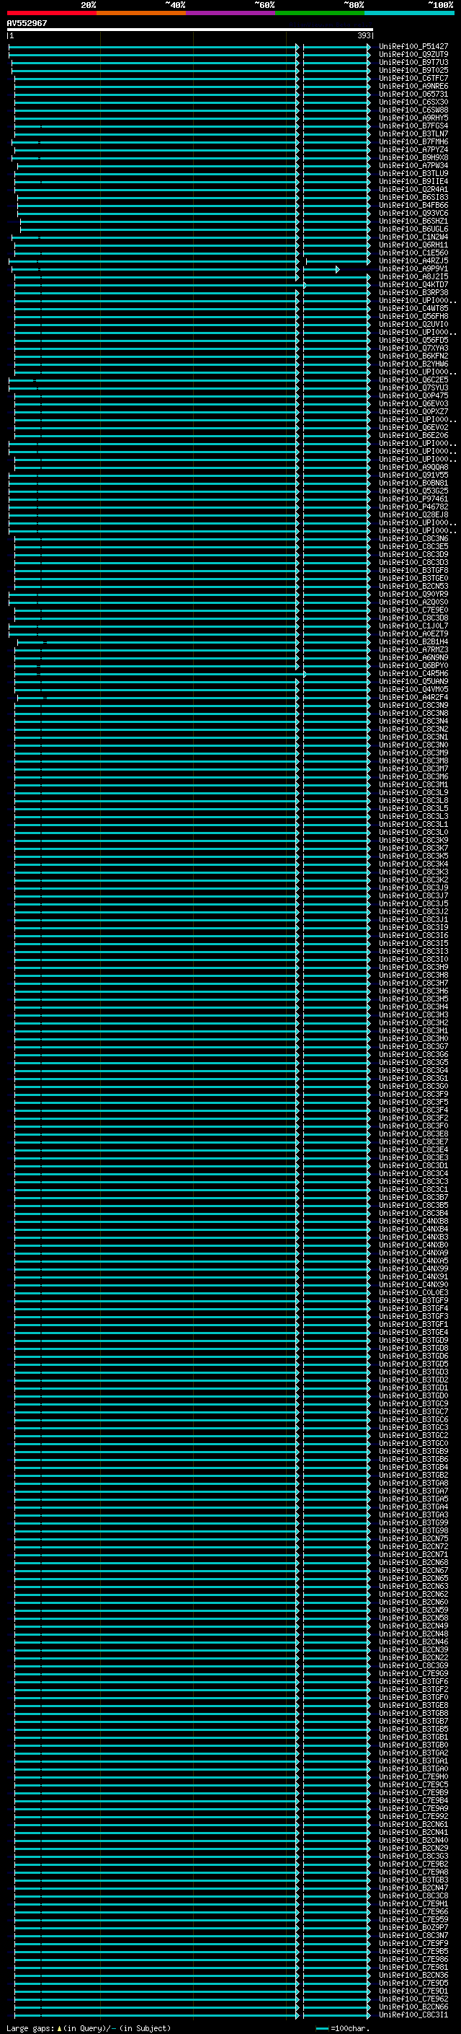Screen dimensions: 461x2034
Task: Click the UniRef100_C8C3G7 label
Action: tap(413, 1047)
